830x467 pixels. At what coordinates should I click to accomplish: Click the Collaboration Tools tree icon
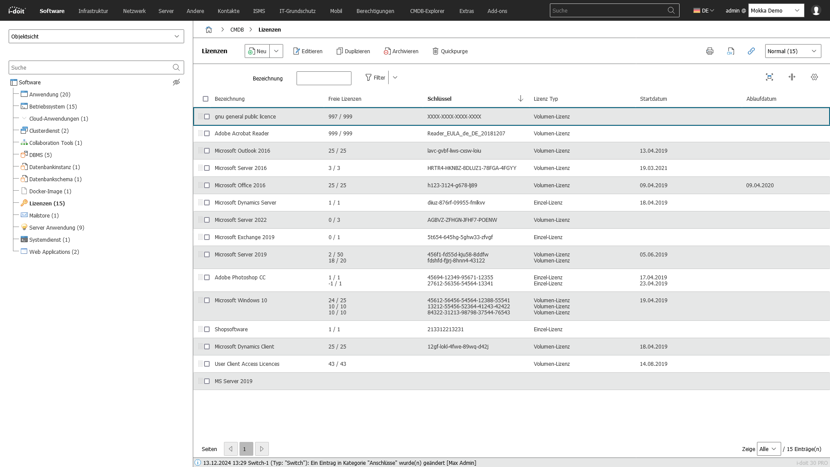(24, 143)
